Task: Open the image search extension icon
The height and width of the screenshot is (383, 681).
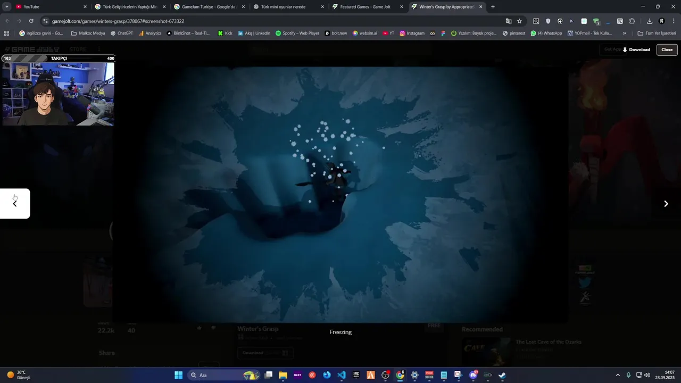Action: [536, 21]
